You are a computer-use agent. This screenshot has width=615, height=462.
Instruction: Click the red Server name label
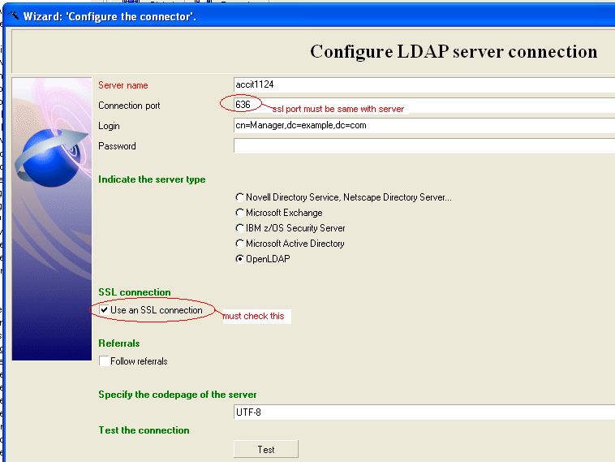[x=123, y=85]
